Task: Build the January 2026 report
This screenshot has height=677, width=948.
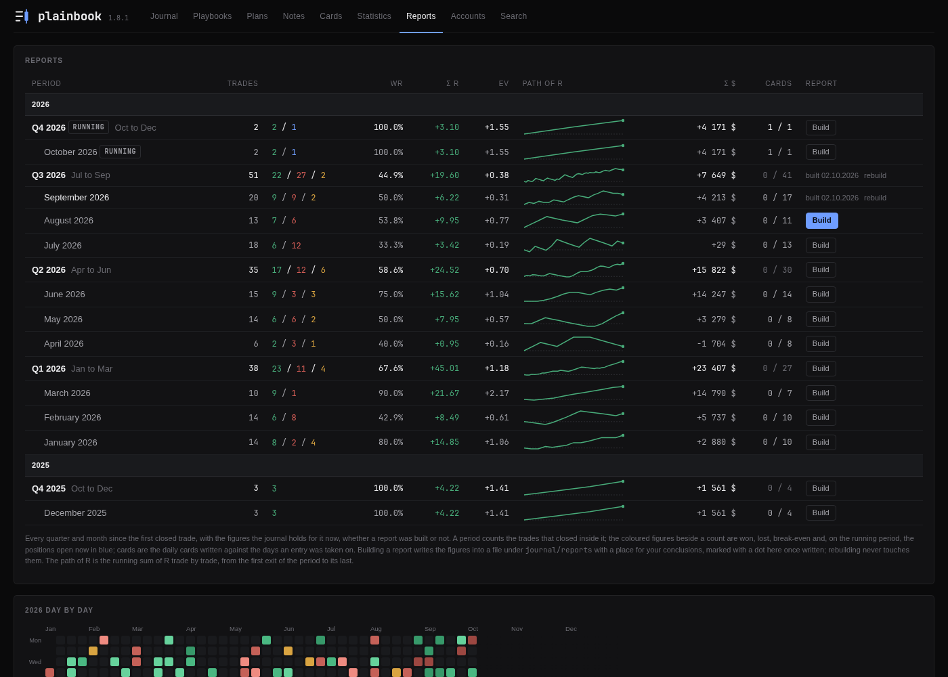Action: pyautogui.click(x=821, y=442)
